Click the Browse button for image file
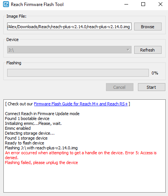 coord(148,27)
